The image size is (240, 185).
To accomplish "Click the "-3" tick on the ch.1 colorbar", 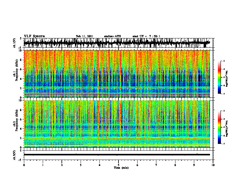I will click(x=224, y=61).
